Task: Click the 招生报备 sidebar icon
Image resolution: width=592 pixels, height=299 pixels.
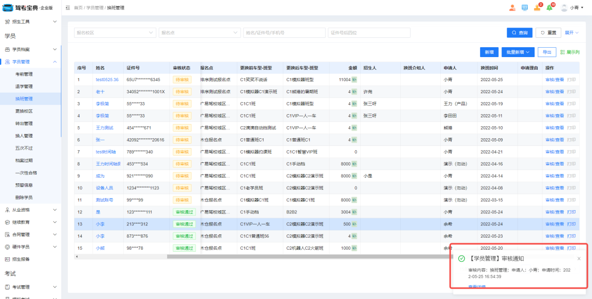Action: (x=7, y=259)
